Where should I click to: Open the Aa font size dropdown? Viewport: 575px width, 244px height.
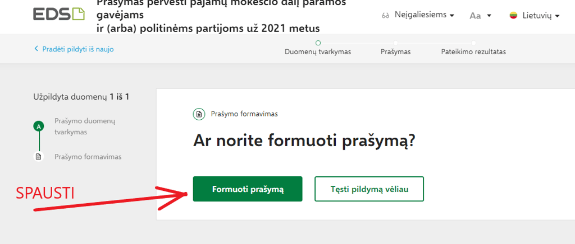(x=481, y=16)
